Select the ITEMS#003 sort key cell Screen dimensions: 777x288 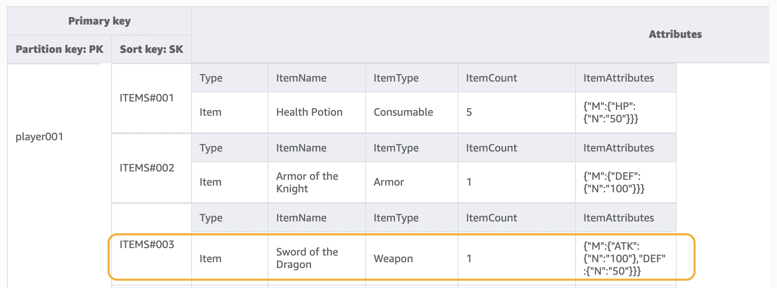147,245
